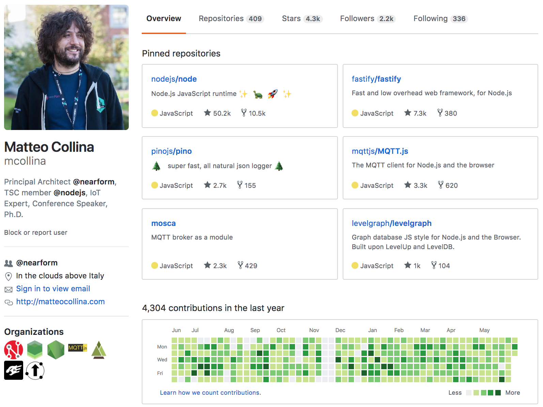Screen dimensions: 543x407
Task: Click Sign in to view email
Action: tap(53, 289)
